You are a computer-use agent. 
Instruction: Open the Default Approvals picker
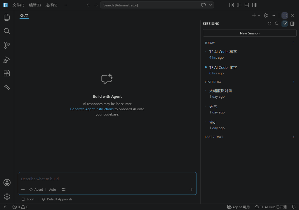click(x=57, y=199)
